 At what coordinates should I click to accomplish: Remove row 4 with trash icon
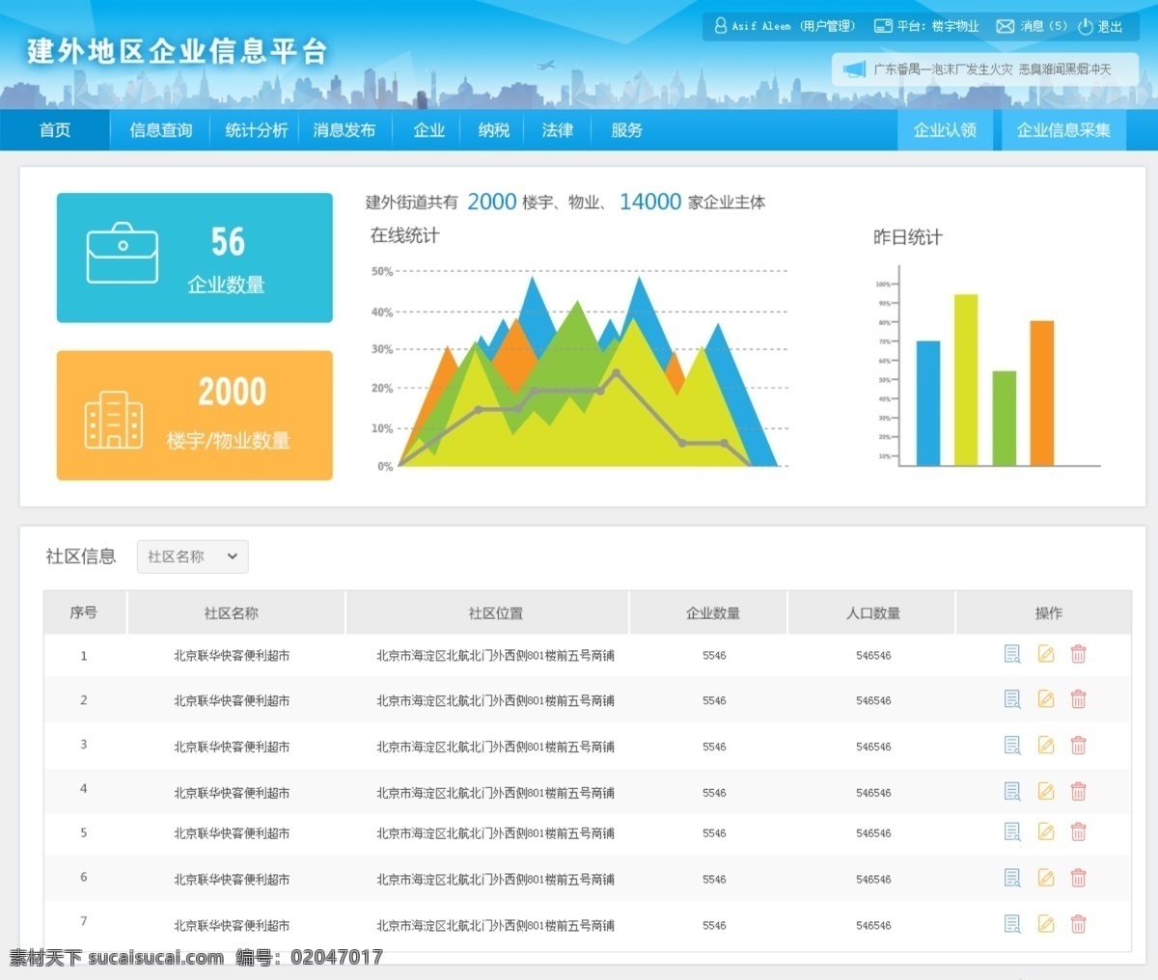pos(1079,791)
